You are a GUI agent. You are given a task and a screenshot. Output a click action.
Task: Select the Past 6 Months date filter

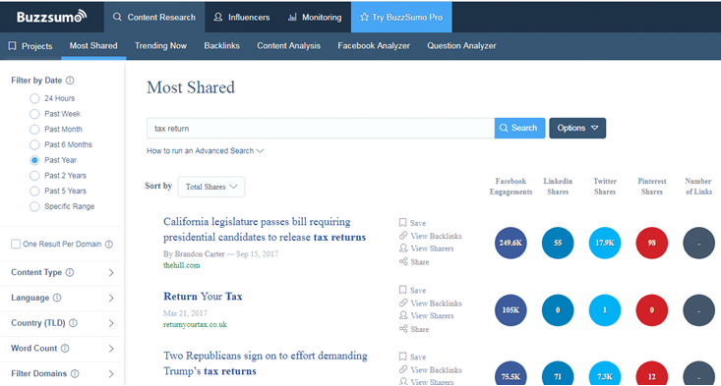[x=34, y=144]
